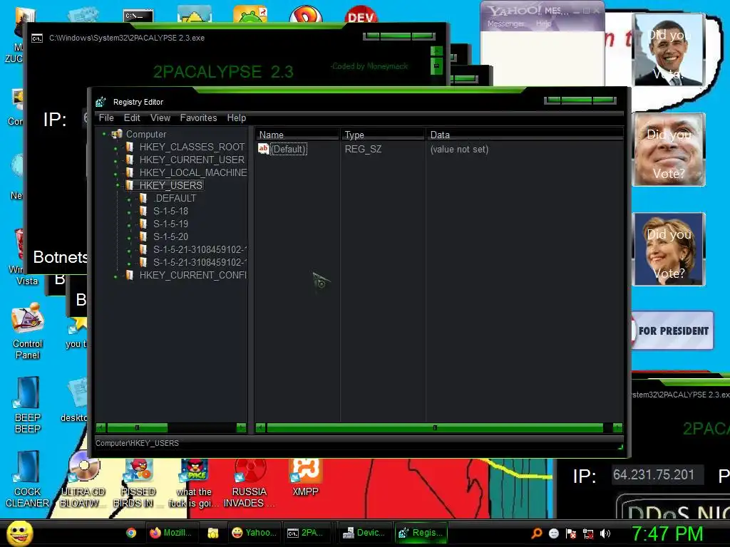730x547 pixels.
Task: Click the flag action center tray icon
Action: tap(571, 533)
